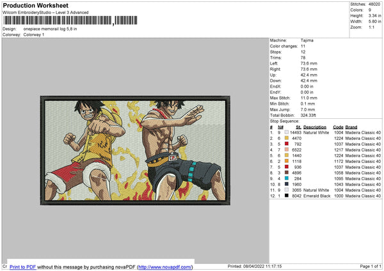Open the novapdf.com URL link

(x=165, y=267)
